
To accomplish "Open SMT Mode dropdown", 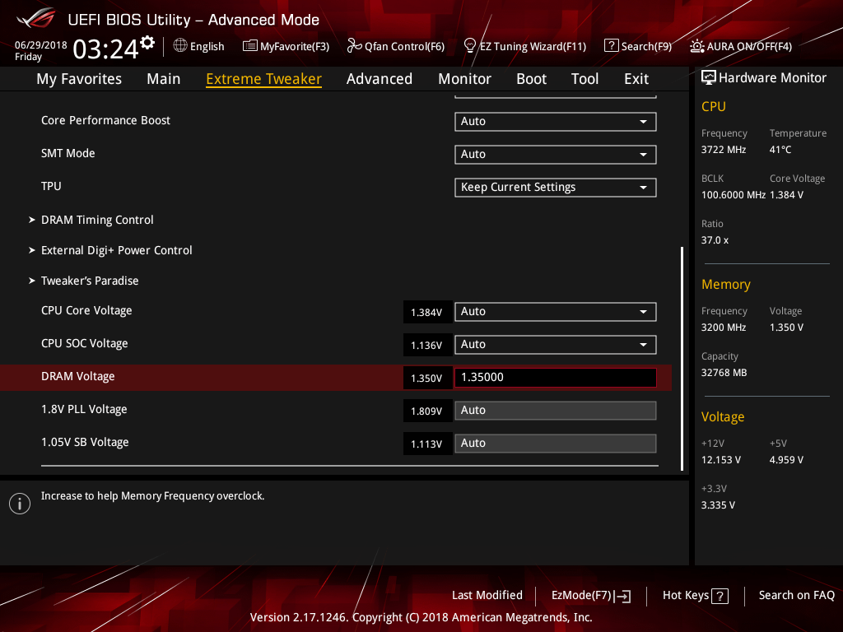I will [x=555, y=155].
